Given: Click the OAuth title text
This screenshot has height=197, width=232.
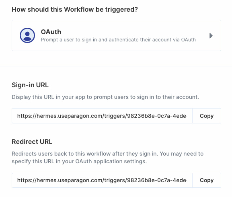Looking at the screenshot, I should [x=51, y=32].
